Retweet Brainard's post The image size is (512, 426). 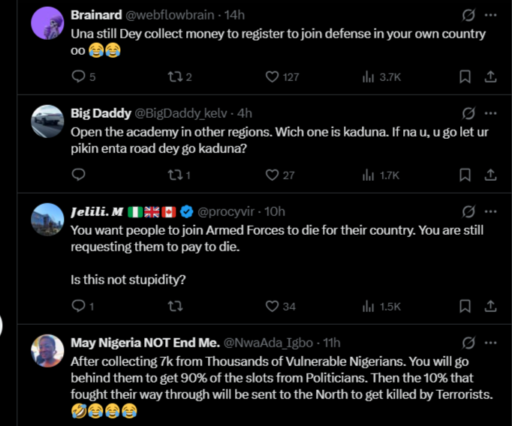tap(176, 76)
